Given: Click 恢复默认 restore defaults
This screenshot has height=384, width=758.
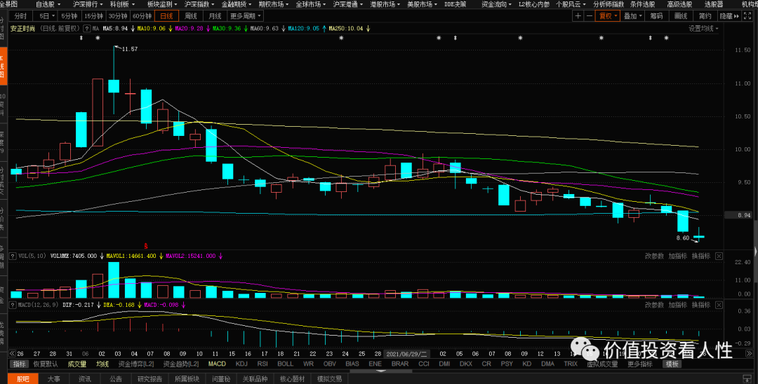Looking at the screenshot, I should (46, 364).
